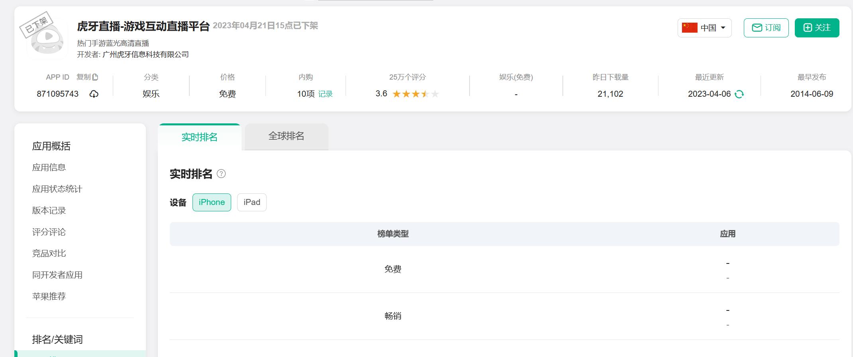Click the refresh icon beside 2023-04-06
This screenshot has height=357, width=853.
[x=740, y=94]
